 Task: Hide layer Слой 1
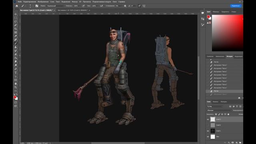(x=208, y=131)
